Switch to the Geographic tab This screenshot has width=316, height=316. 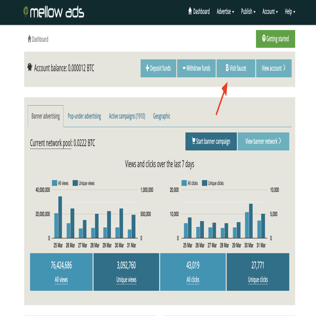pyautogui.click(x=162, y=116)
